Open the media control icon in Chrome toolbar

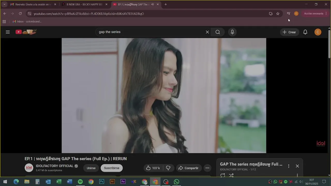(x=289, y=14)
